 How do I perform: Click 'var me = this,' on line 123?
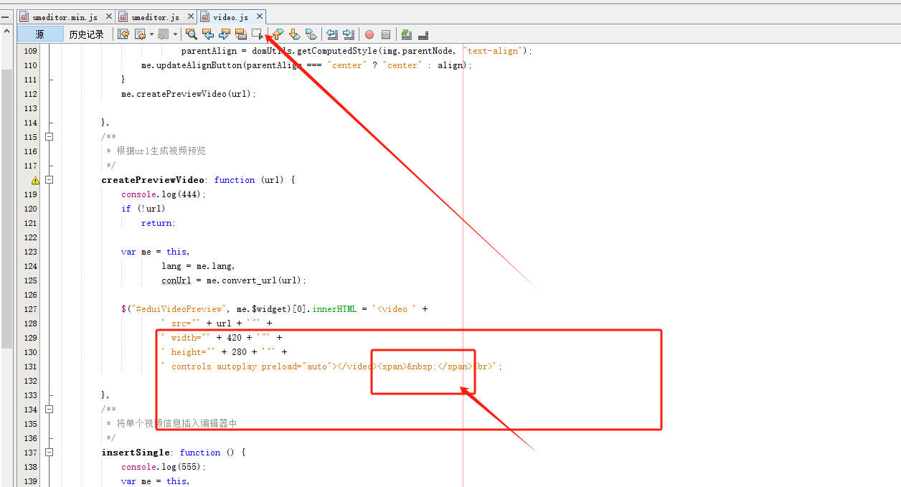156,252
